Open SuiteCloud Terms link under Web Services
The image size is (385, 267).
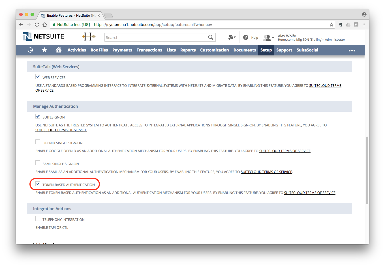tap(325, 85)
